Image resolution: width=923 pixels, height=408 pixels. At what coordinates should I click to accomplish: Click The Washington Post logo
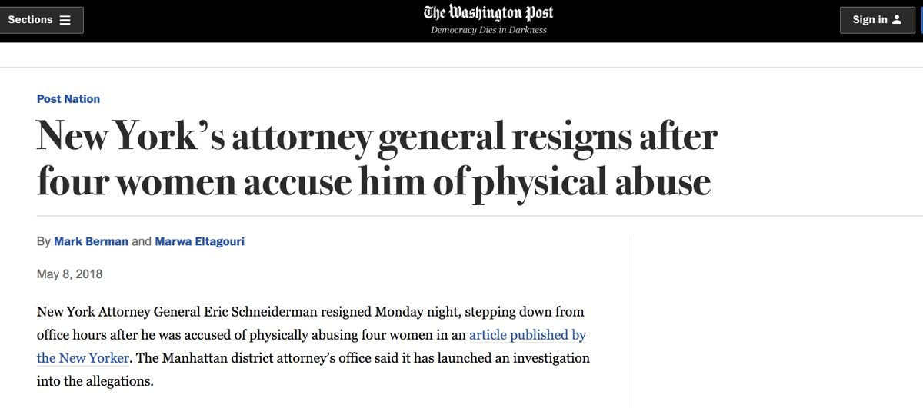point(488,12)
